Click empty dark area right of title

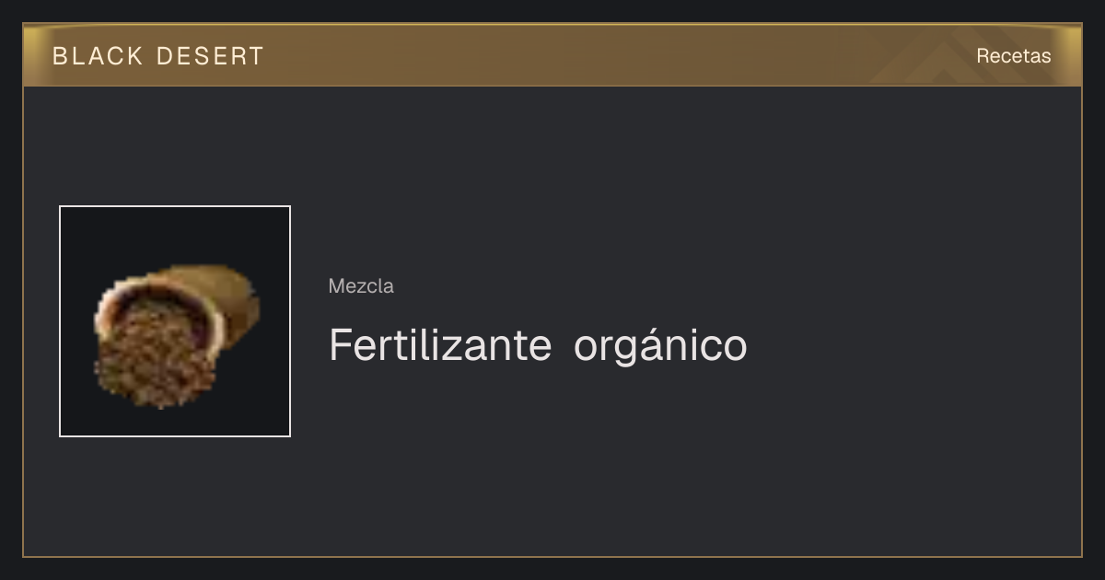coord(912,346)
